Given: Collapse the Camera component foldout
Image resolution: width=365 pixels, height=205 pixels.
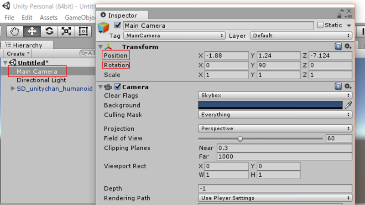Looking at the screenshot, I should tap(100, 87).
